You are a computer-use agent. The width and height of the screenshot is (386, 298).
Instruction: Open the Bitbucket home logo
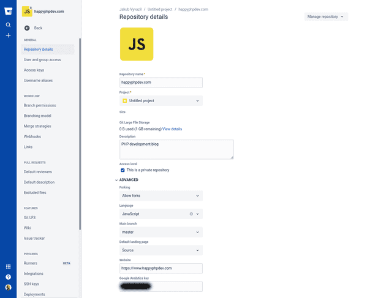pos(8,11)
